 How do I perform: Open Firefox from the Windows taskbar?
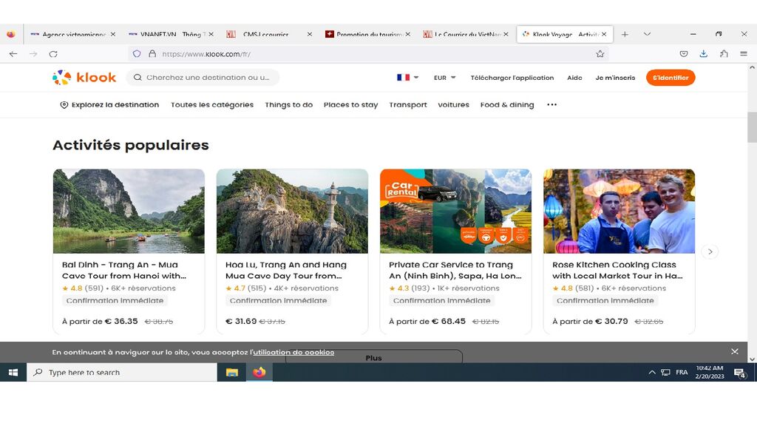(x=259, y=372)
